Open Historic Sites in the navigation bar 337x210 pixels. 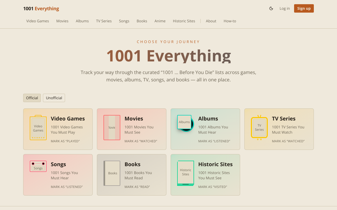(184, 21)
